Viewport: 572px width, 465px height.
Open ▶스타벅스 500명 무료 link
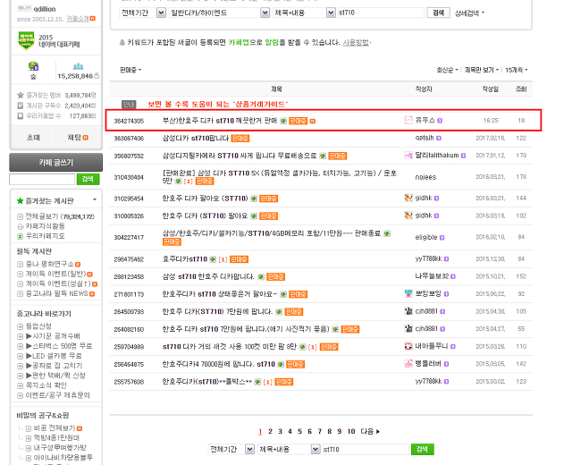pos(59,346)
